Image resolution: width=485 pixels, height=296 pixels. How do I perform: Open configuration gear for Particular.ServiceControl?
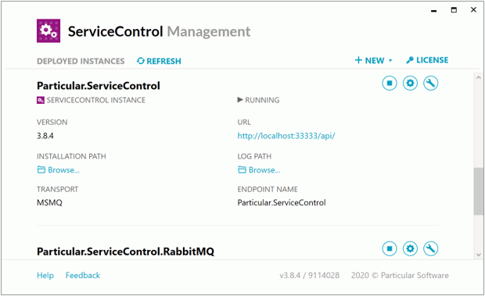tap(410, 83)
